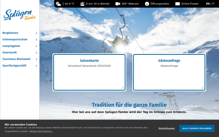
Task: Open the Schneesportschule menu item
Action: (15, 39)
